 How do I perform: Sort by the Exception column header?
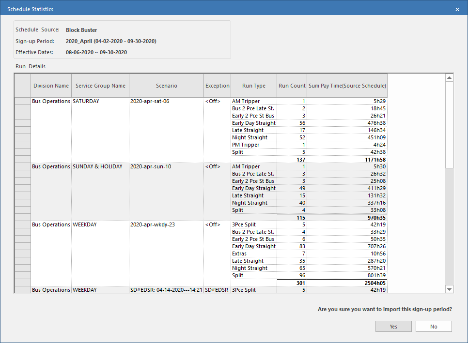(x=217, y=85)
